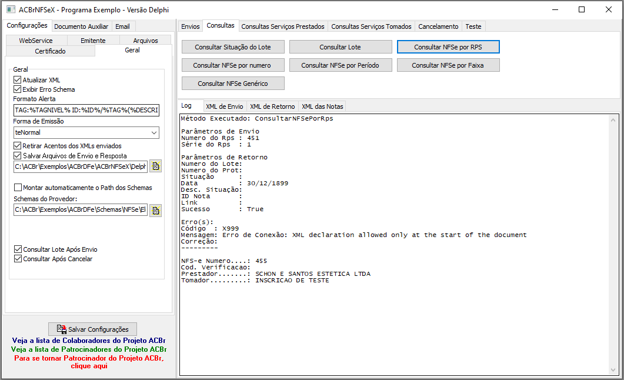Enable Montar automaticamente o Path dos Schemas
Viewport: 624px width, 380px height.
point(18,188)
